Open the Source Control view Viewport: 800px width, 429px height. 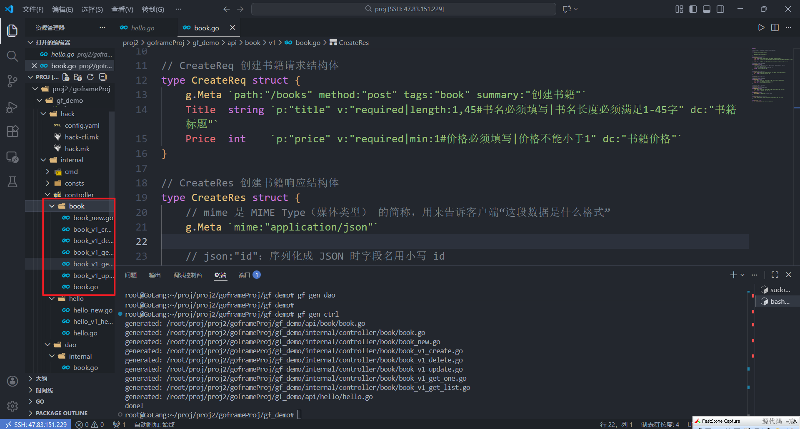coord(12,81)
